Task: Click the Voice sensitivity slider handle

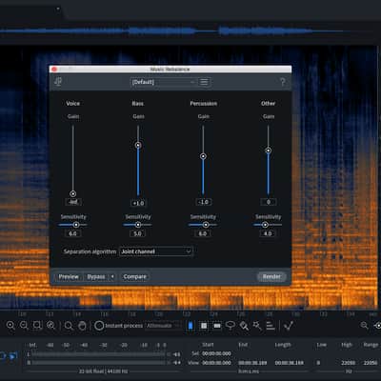Action: pos(76,225)
